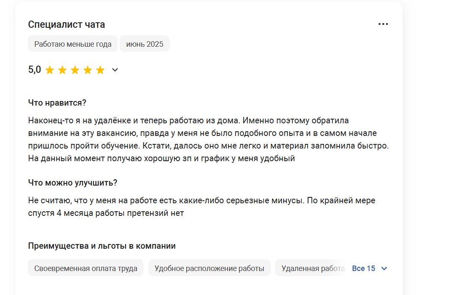Select the "Своевременная оплата труда" tag
This screenshot has width=453, height=295.
86,268
